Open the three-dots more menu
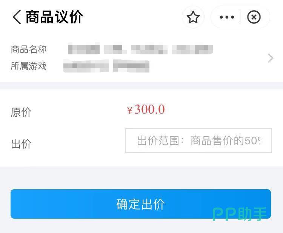This screenshot has height=233, width=283. click(227, 17)
